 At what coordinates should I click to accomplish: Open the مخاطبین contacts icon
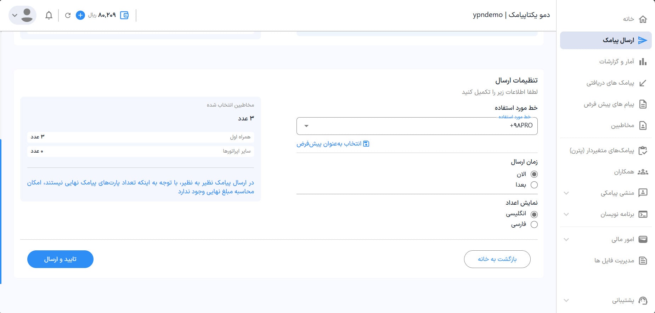point(643,125)
